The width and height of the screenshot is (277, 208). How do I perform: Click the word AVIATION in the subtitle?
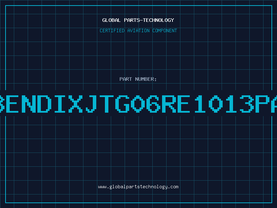(138, 31)
